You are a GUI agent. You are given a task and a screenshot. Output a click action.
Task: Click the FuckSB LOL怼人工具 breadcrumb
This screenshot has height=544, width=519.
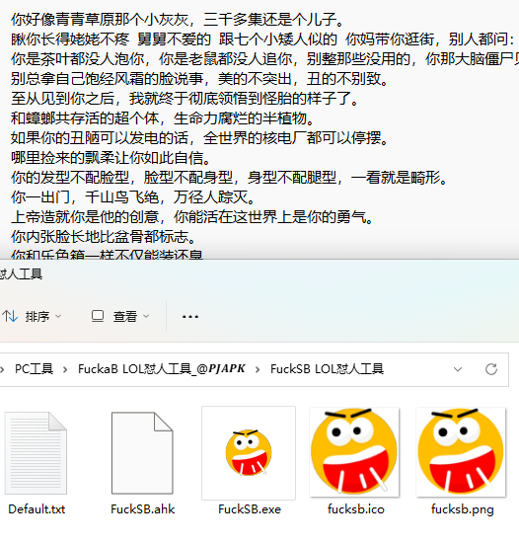click(327, 369)
